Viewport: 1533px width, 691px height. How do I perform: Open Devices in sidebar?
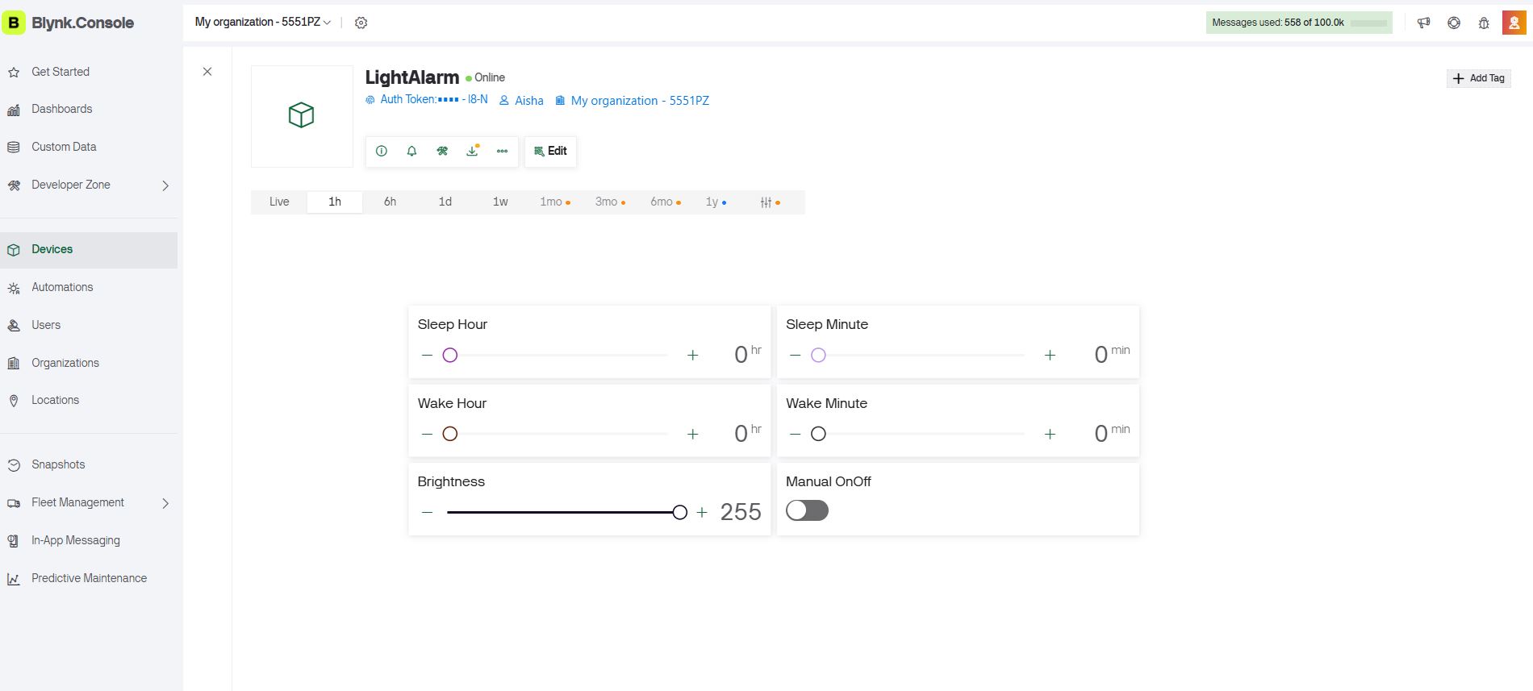89,250
